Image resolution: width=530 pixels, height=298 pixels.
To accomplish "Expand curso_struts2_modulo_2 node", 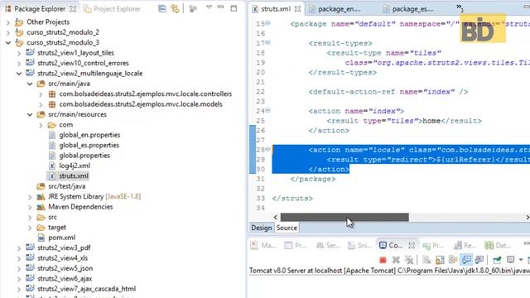I will tap(8, 32).
